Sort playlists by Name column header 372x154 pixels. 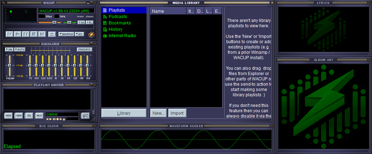click(168, 11)
